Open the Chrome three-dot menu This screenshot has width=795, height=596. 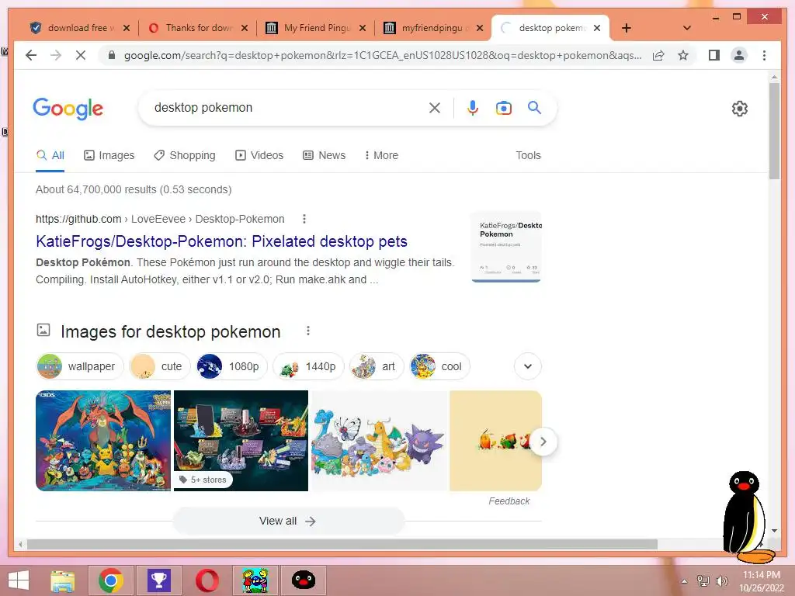(764, 55)
